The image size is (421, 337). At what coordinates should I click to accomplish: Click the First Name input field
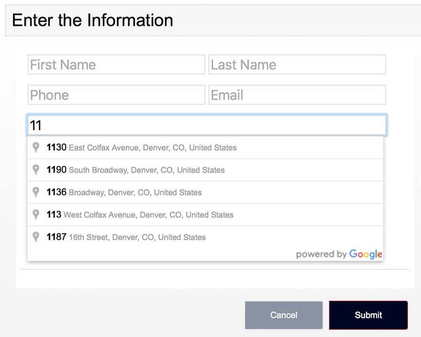click(116, 64)
